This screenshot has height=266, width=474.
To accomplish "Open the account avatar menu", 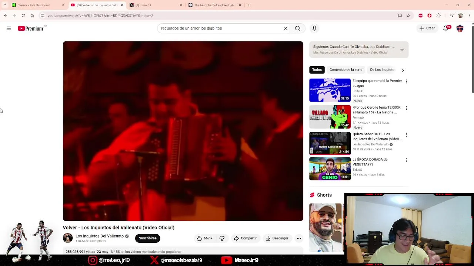I will pyautogui.click(x=460, y=28).
